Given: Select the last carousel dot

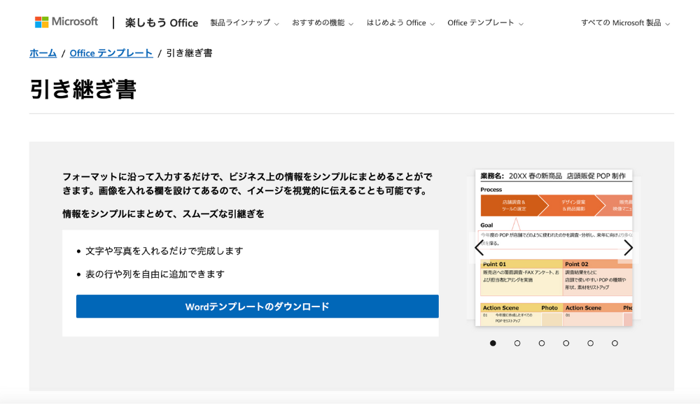Looking at the screenshot, I should click(x=615, y=343).
